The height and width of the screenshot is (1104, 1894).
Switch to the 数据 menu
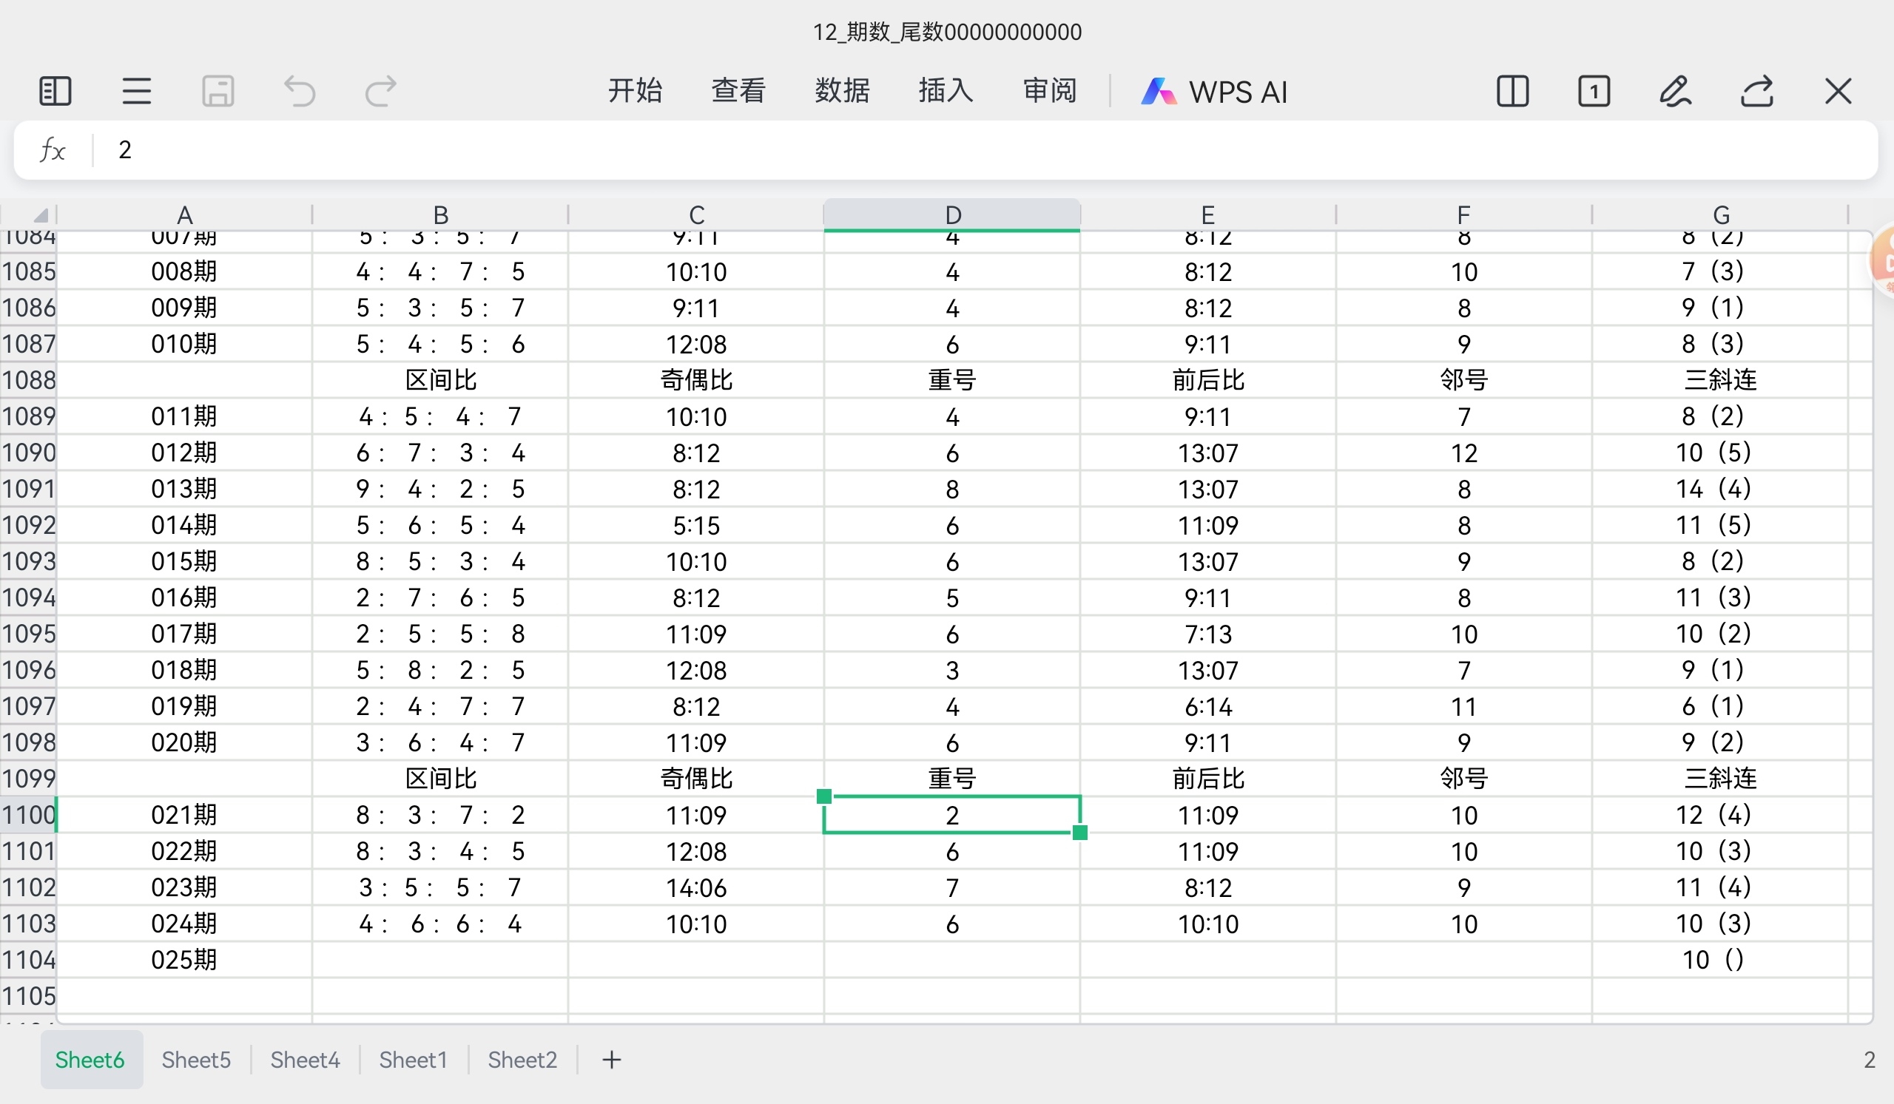pyautogui.click(x=842, y=91)
